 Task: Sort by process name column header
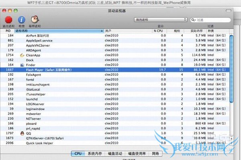coord(59,31)
